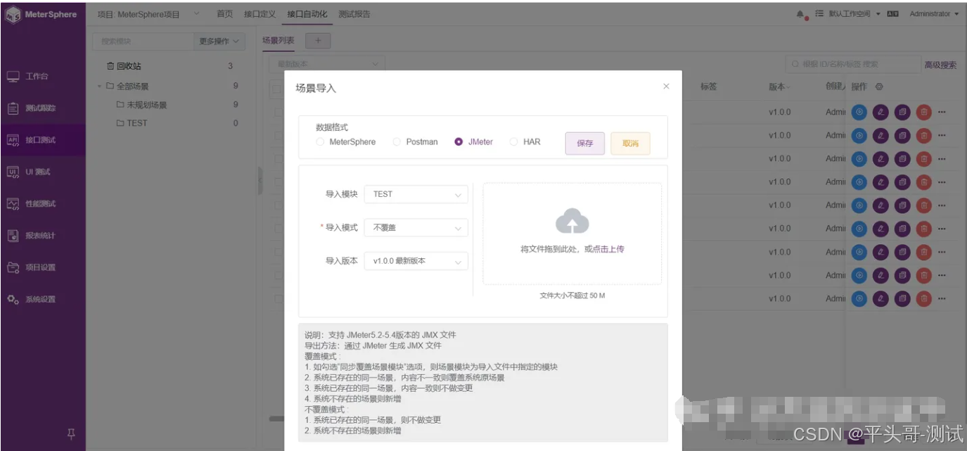Switch to the 接口自动化 tab
This screenshot has width=967, height=451.
click(x=307, y=14)
